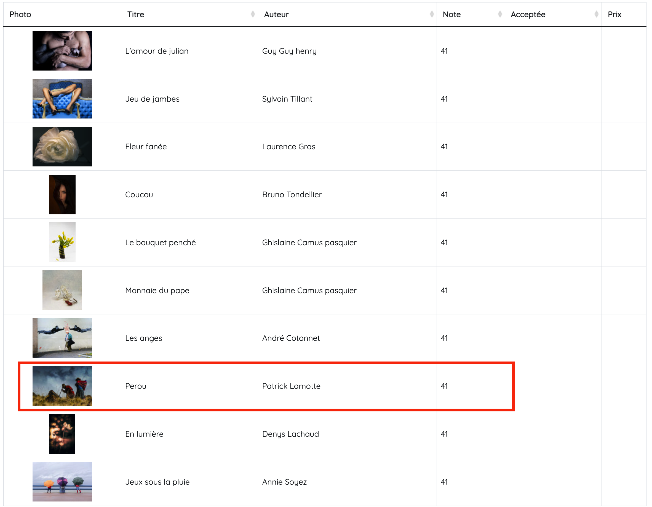Viewport: 652px width, 507px height.
Task: Click the Photo column header
Action: (x=20, y=14)
